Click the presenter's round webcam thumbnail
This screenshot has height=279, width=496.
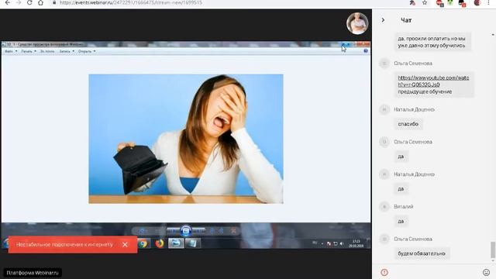[x=357, y=23]
